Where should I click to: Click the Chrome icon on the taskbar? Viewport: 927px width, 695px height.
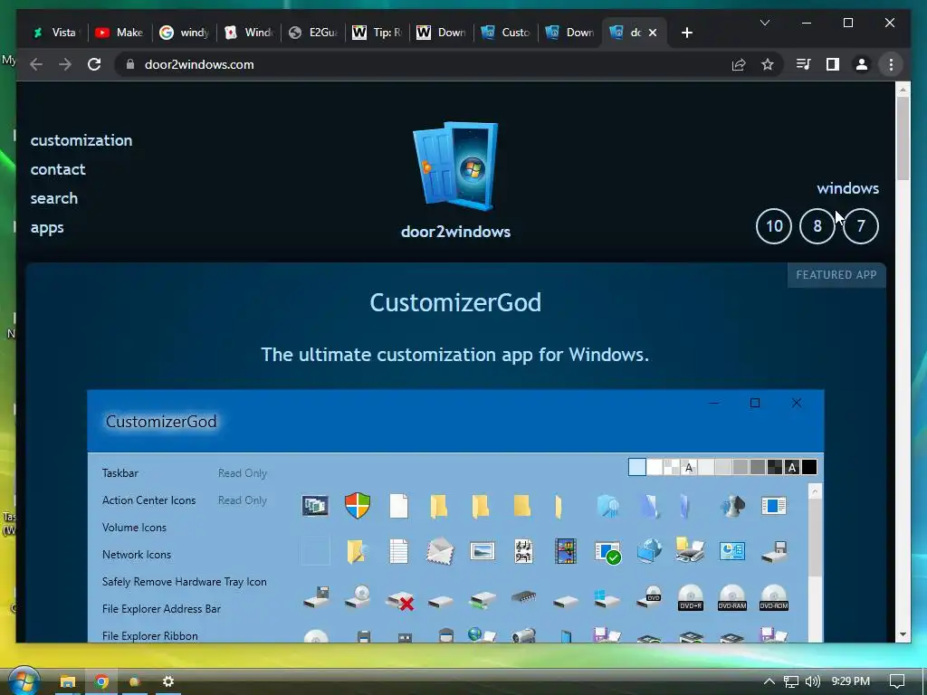(x=101, y=681)
